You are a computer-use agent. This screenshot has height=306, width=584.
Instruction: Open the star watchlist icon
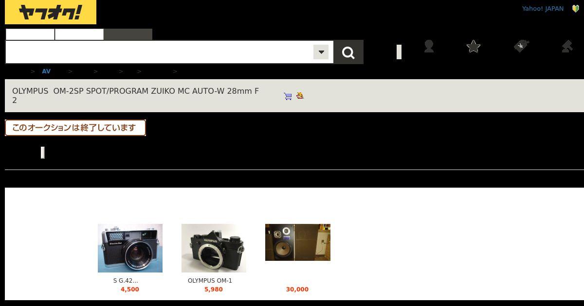click(474, 46)
